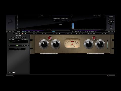This screenshot has width=121, height=91.
Task: Click the BP button beside BA-6A
Action: (x=27, y=45)
